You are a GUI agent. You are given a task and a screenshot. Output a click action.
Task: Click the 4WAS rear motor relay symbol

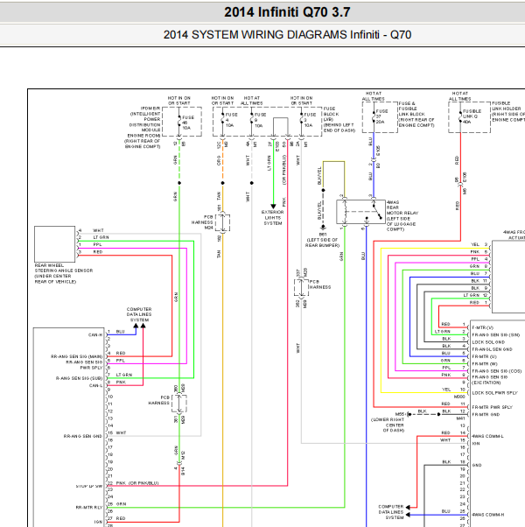click(x=361, y=212)
